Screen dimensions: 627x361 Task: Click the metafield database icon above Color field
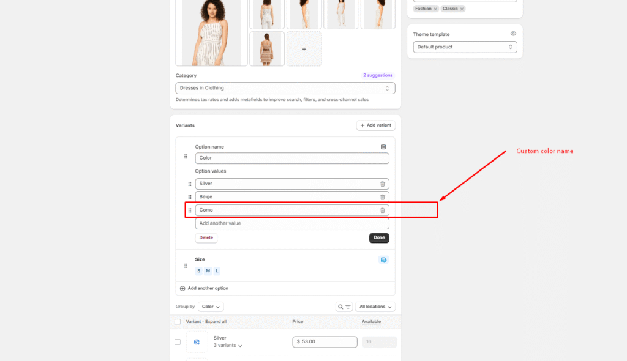383,147
